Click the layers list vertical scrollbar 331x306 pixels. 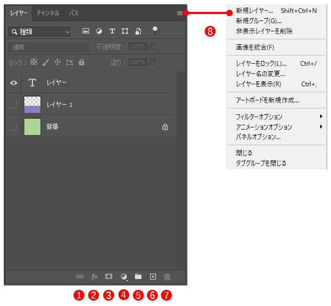(181, 171)
